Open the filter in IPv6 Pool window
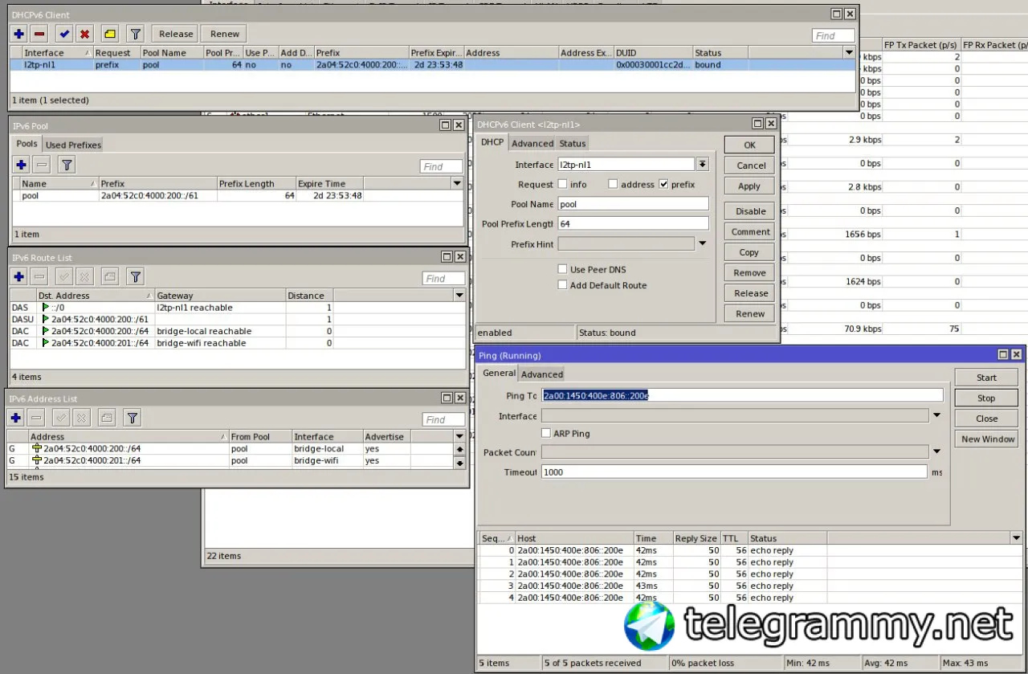Viewport: 1028px width, 674px height. click(67, 165)
